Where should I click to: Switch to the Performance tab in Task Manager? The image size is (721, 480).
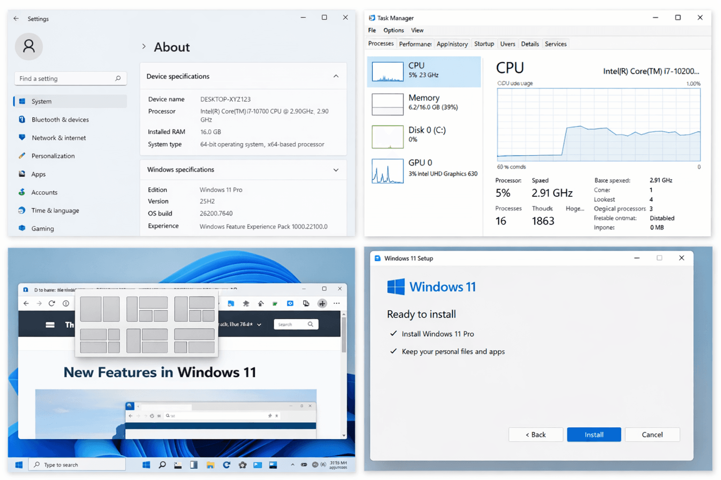[415, 44]
